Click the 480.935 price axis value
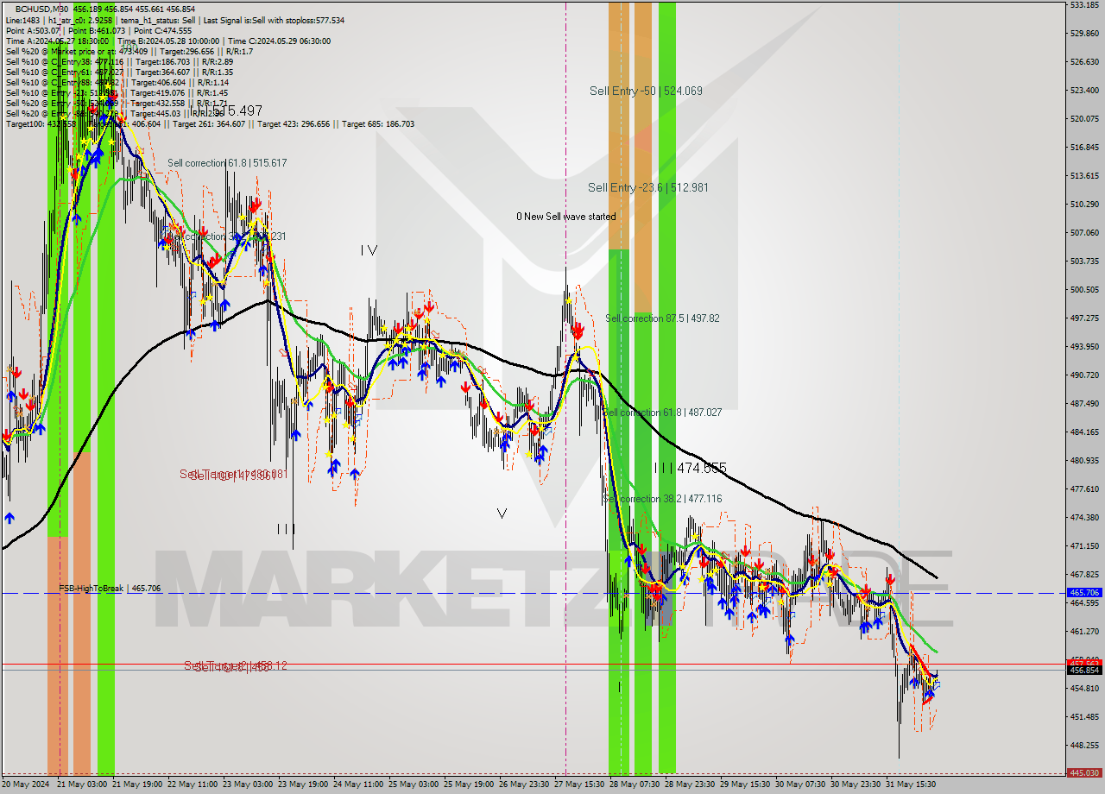 click(x=1084, y=460)
